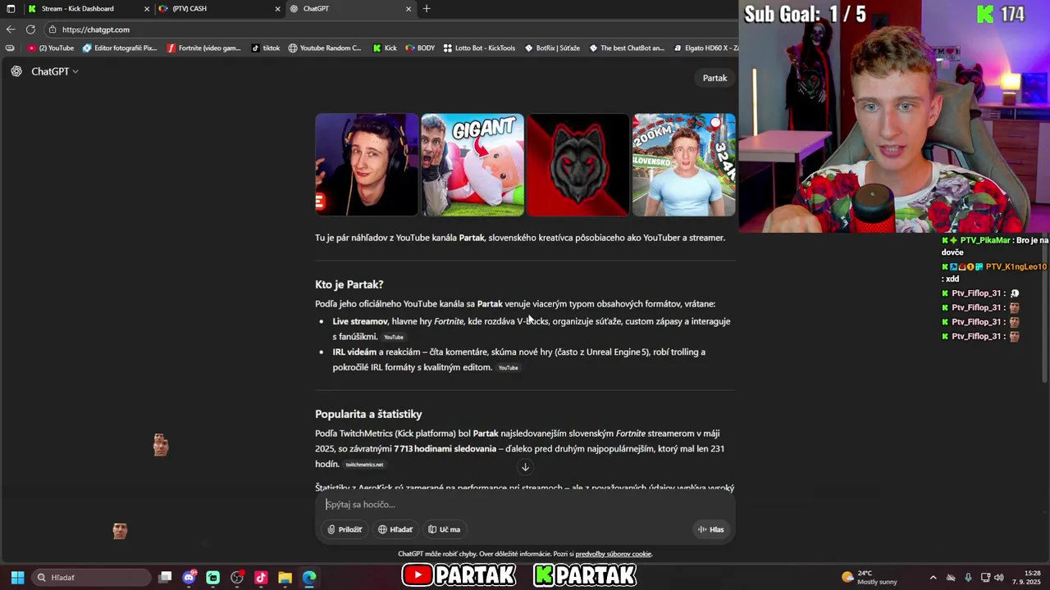Open the Youtube Random C bookmark
This screenshot has height=590, width=1050.
(x=325, y=48)
